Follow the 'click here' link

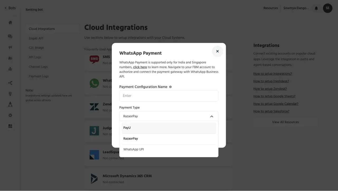[x=140, y=67]
